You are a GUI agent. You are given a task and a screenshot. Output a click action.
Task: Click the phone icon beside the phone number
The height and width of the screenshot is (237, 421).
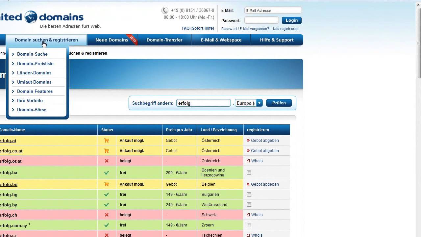[165, 11]
